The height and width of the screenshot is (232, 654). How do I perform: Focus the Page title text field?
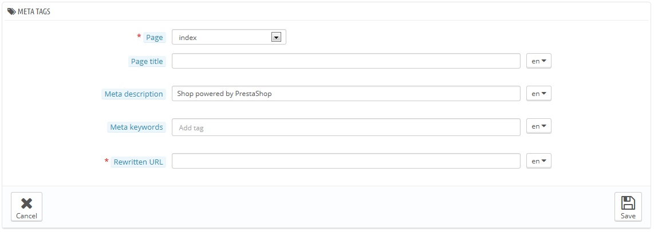(x=346, y=61)
